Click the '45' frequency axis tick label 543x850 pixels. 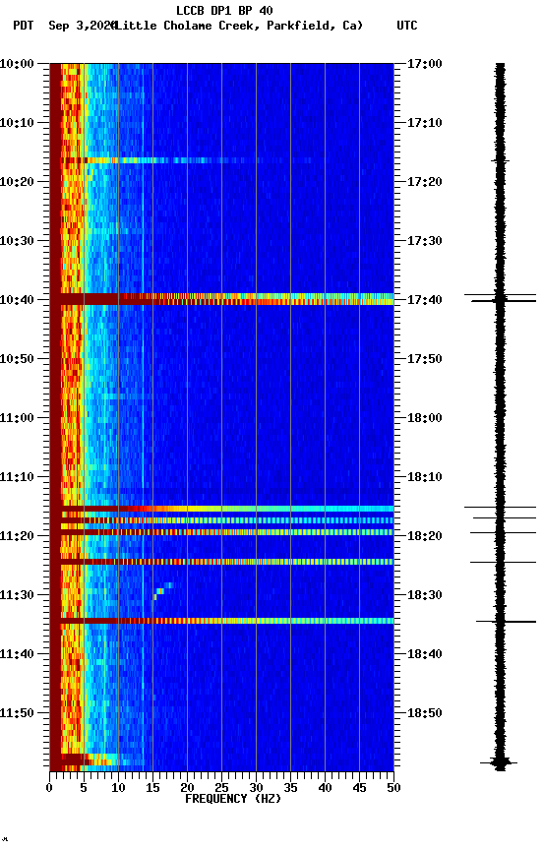click(x=359, y=789)
